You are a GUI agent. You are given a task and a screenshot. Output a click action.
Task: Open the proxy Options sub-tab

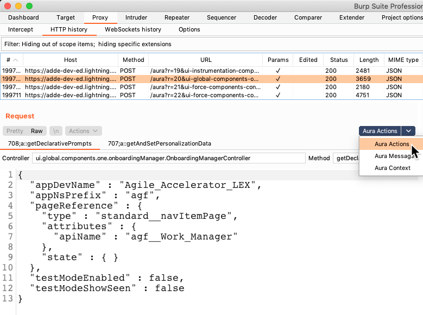(x=190, y=29)
